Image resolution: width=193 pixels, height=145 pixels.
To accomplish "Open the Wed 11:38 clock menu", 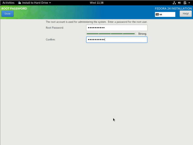I will pos(97,3).
